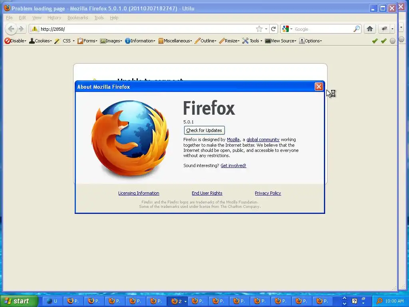Open the History menu
This screenshot has width=409, height=307.
click(54, 18)
